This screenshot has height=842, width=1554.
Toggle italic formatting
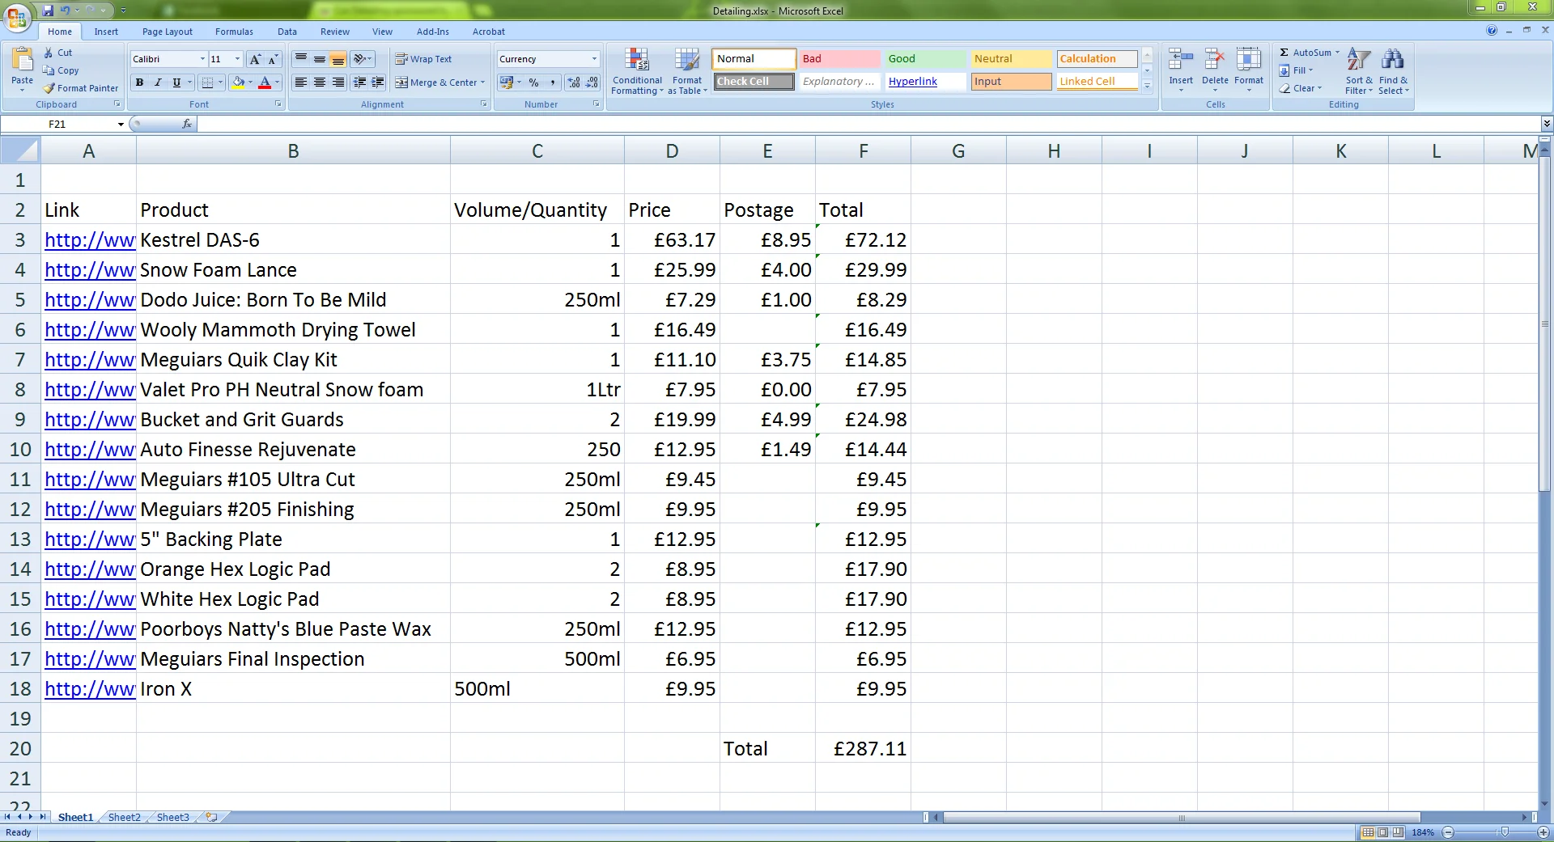(158, 83)
